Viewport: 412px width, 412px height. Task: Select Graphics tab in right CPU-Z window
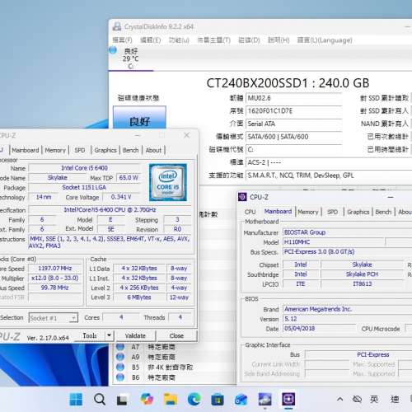pyautogui.click(x=358, y=212)
